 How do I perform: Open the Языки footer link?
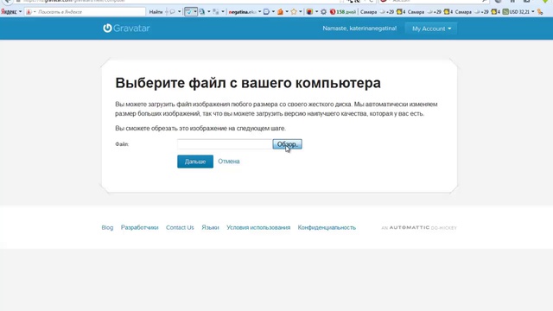[x=210, y=228]
